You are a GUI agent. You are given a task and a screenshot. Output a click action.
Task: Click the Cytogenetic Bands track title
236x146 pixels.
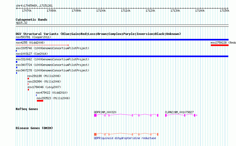32,20
